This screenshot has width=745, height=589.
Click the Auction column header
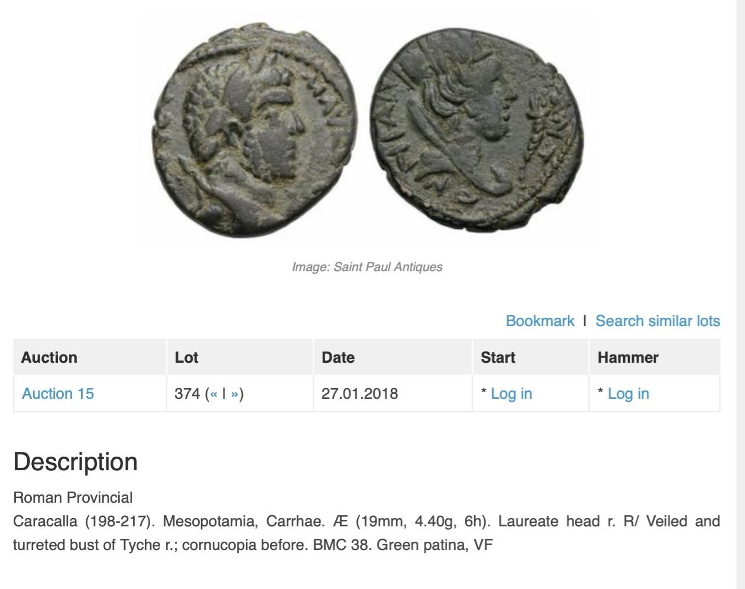pyautogui.click(x=49, y=357)
